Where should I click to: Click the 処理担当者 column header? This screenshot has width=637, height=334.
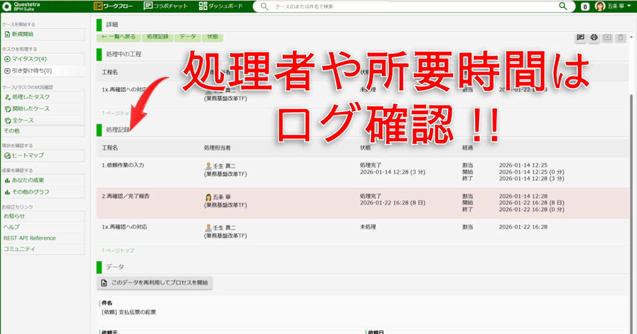[x=217, y=147]
